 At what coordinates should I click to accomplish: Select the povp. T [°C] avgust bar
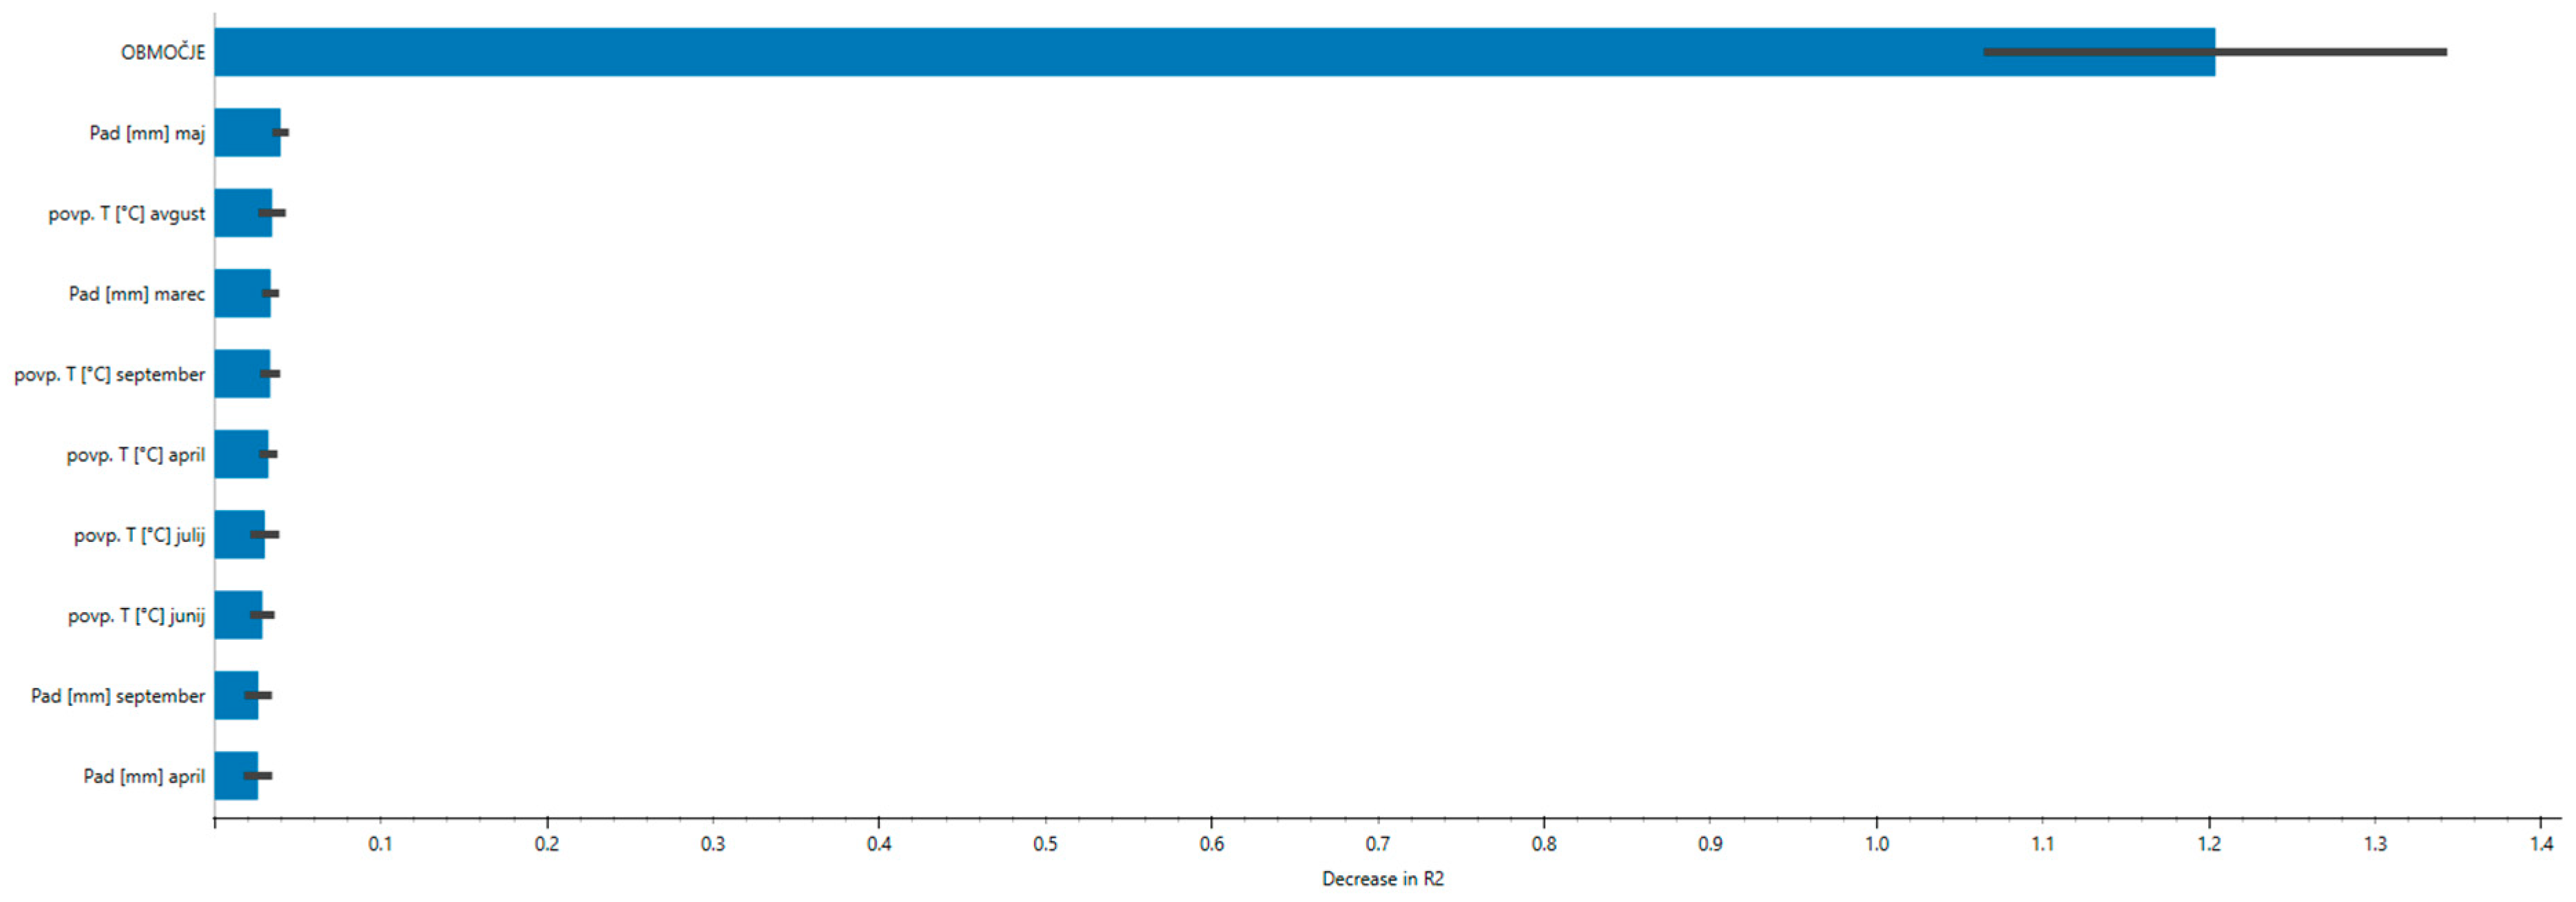click(x=237, y=213)
